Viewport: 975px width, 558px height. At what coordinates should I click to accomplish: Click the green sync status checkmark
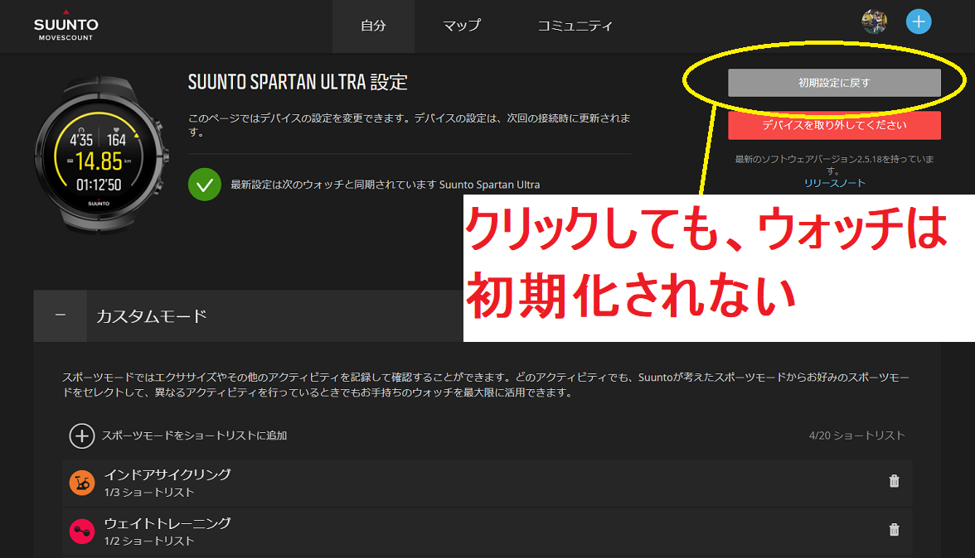[x=204, y=184]
